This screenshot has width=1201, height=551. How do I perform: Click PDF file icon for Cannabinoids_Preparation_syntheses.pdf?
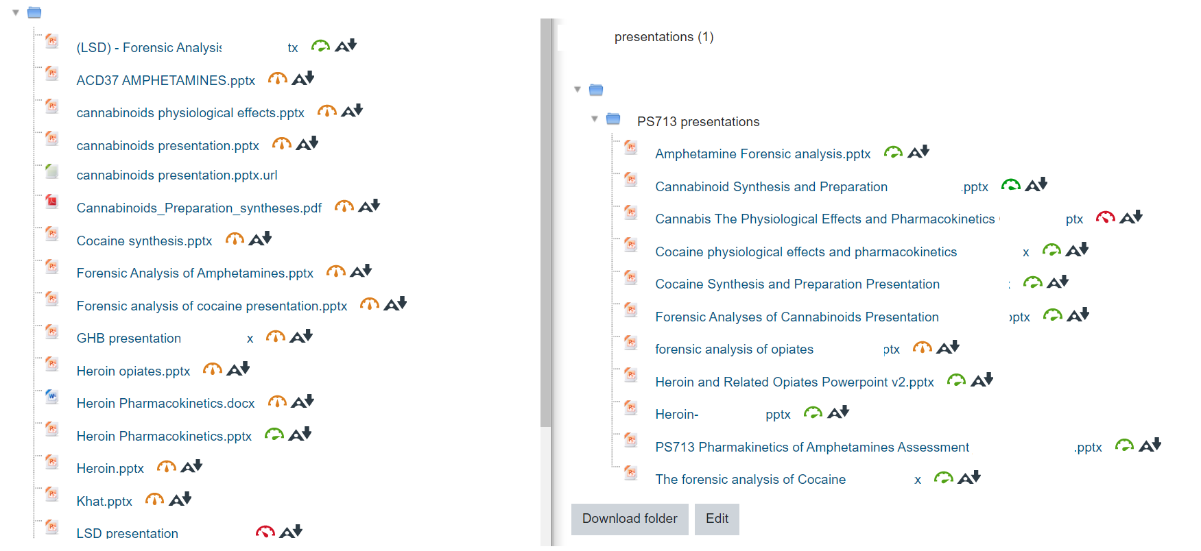click(x=51, y=201)
